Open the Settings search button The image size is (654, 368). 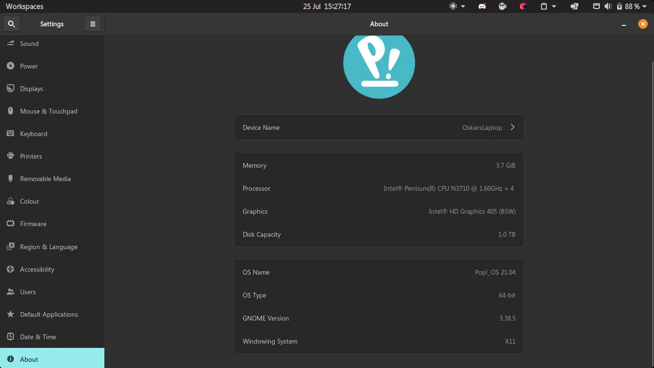[x=11, y=24]
